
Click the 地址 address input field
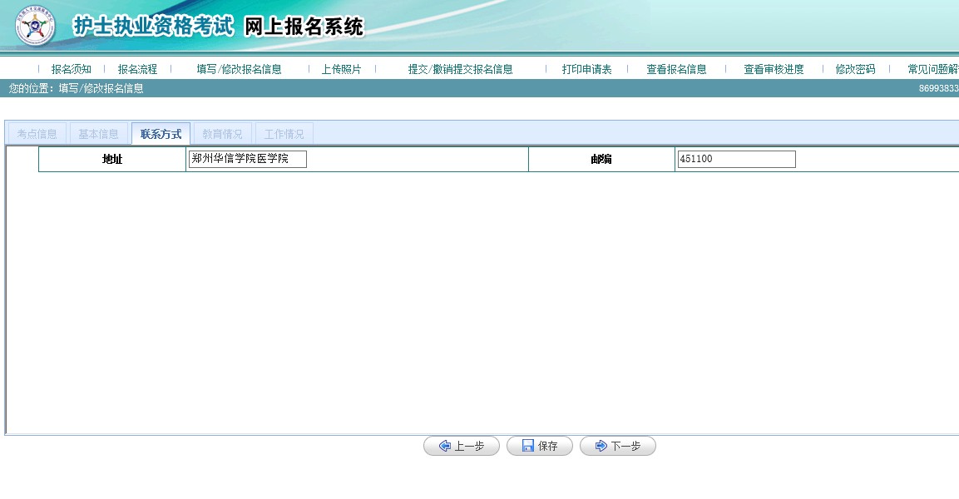point(248,159)
